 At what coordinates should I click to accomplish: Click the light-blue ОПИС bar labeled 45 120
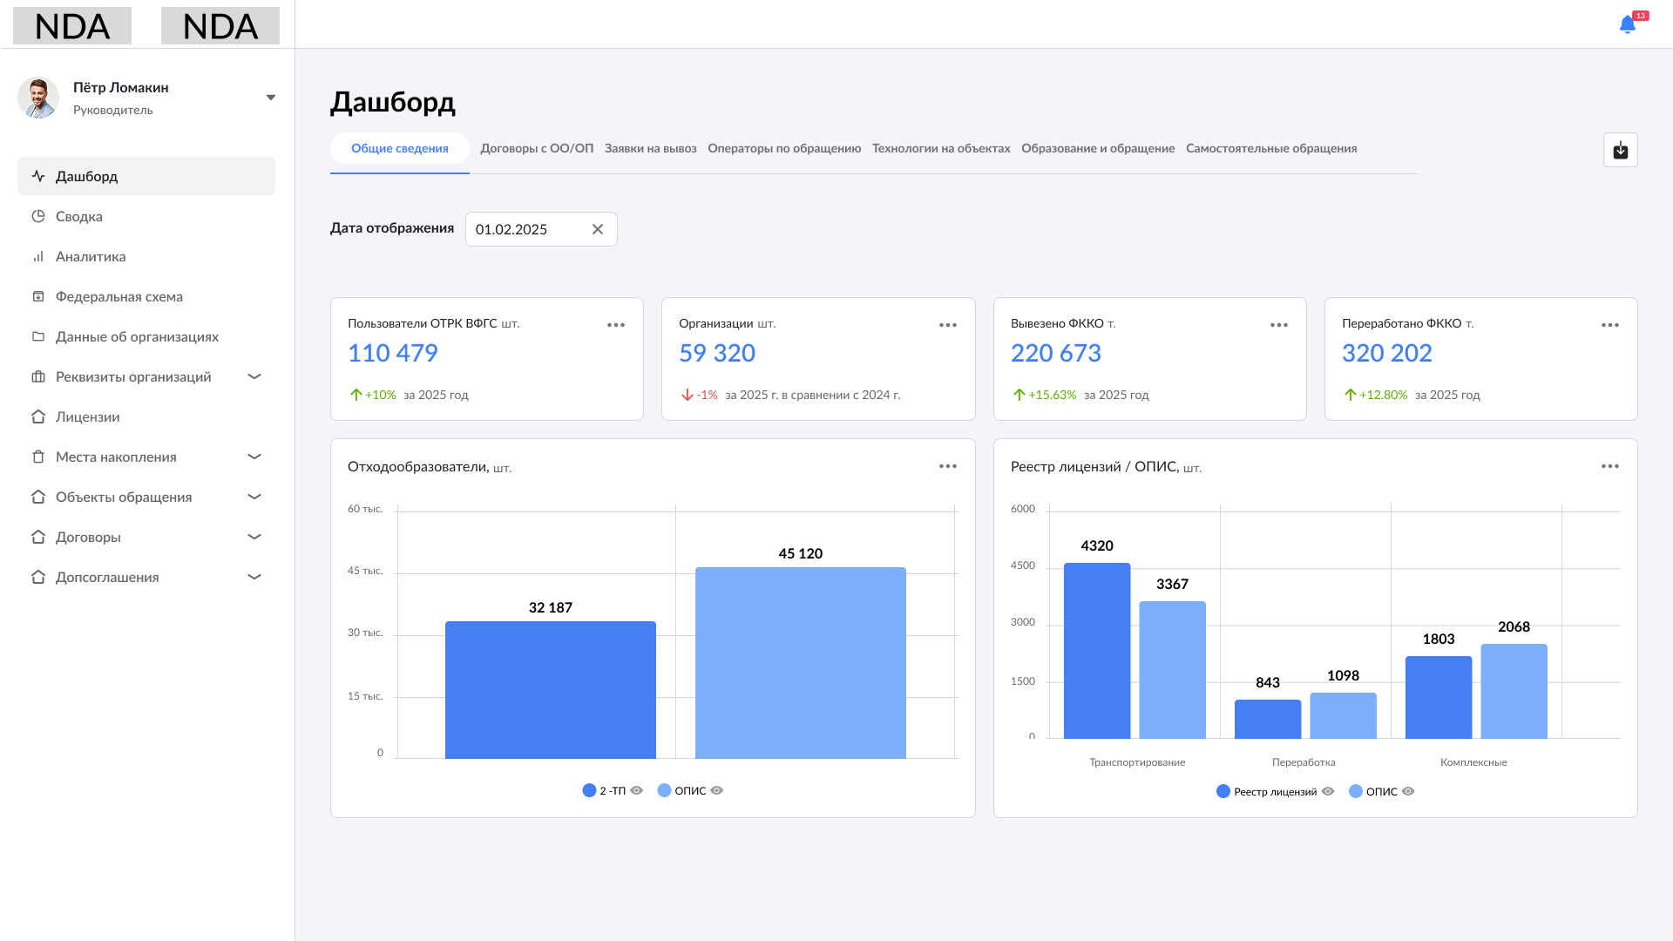[x=800, y=662]
